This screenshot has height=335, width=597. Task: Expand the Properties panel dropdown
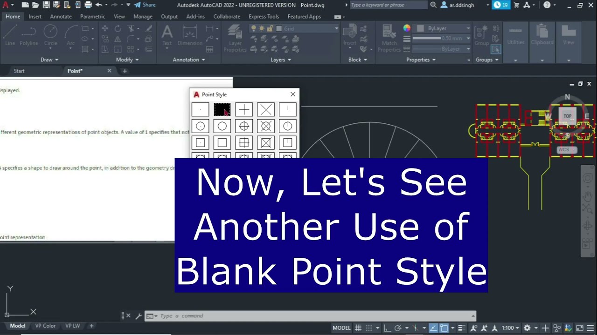click(x=421, y=60)
